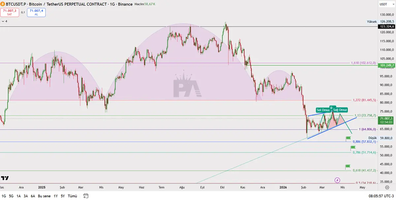Open the USDT currency dropdown
The width and height of the screenshot is (396, 200).
pos(386,4)
